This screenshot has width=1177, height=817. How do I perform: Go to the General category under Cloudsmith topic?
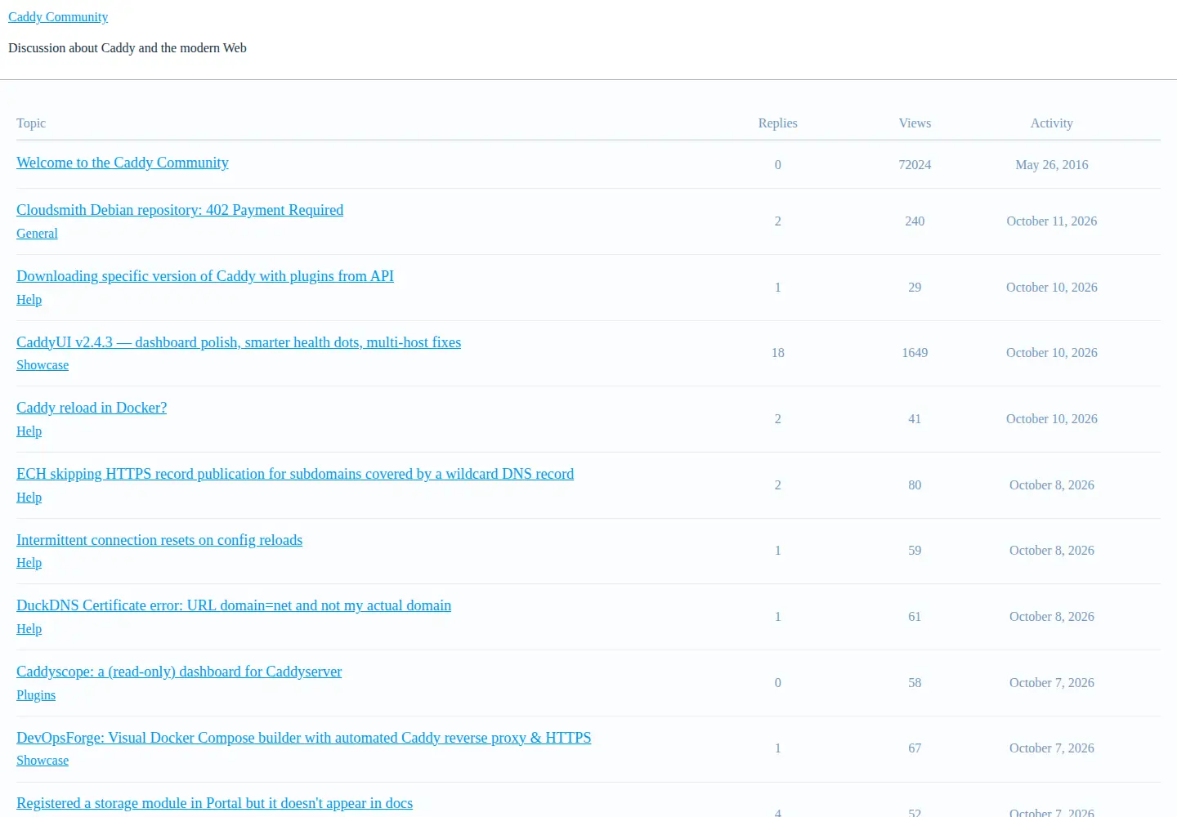point(37,234)
